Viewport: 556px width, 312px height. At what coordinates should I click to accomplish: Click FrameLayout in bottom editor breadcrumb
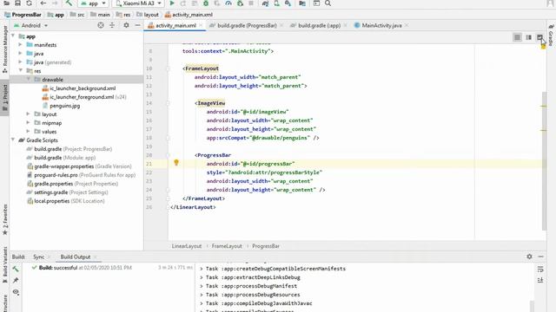coord(227,246)
